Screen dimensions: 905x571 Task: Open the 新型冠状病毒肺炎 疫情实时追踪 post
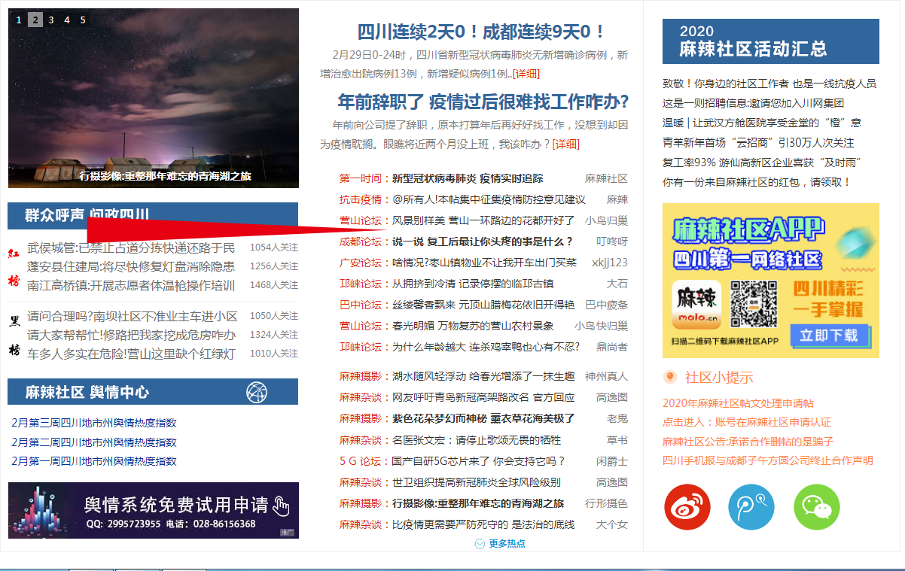[x=467, y=178]
